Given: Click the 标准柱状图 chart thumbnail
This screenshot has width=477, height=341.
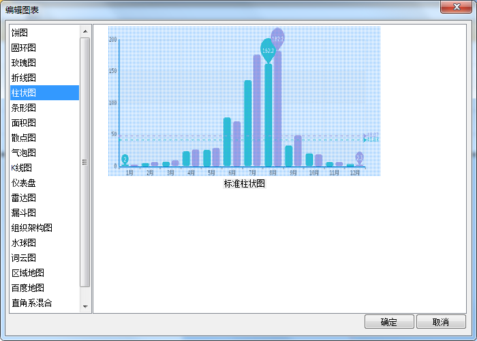Looking at the screenshot, I should (x=244, y=102).
